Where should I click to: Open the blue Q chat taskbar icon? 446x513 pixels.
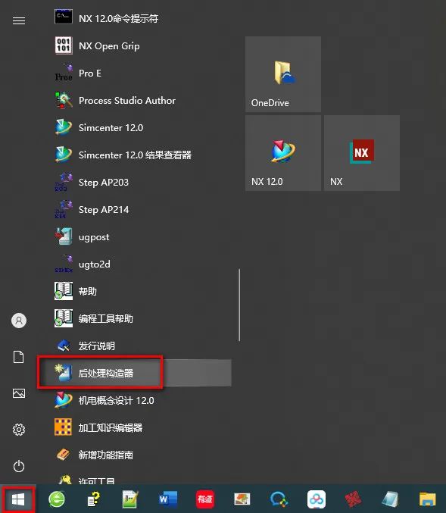click(x=279, y=499)
